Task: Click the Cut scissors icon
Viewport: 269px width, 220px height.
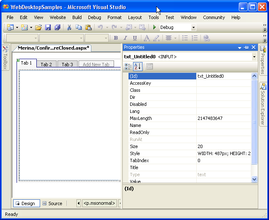Action: click(69, 27)
